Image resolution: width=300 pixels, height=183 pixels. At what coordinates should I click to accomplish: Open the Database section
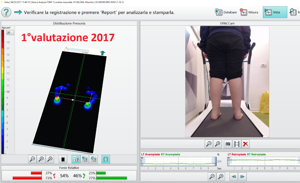(x=226, y=12)
